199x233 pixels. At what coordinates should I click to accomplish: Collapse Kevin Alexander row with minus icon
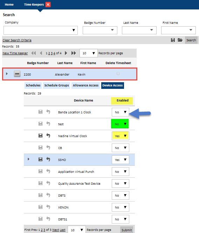(17, 74)
